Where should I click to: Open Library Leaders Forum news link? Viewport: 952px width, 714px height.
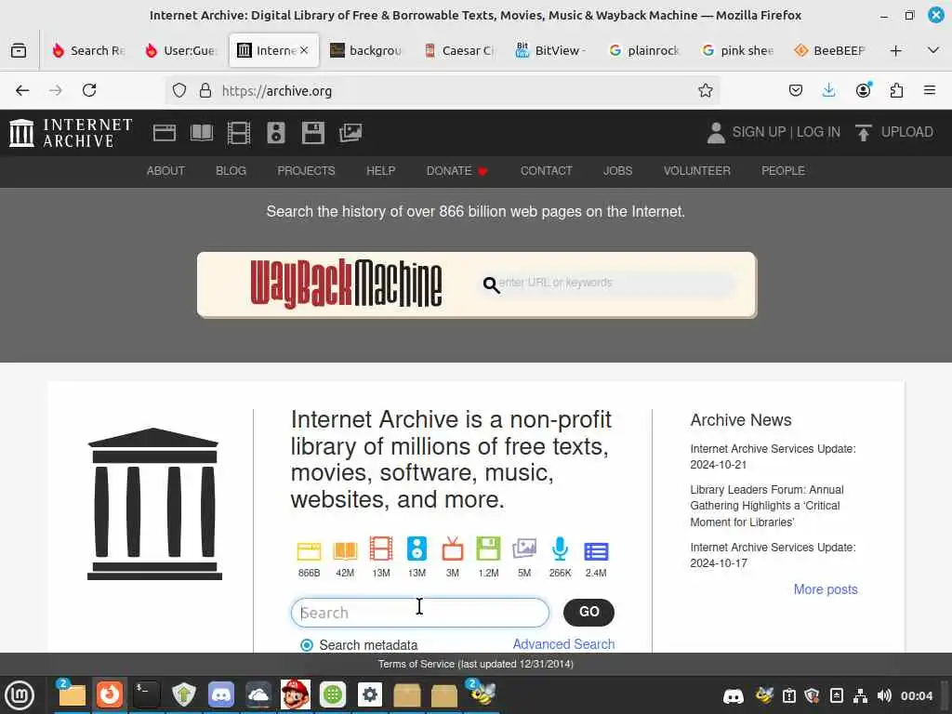[x=766, y=506]
